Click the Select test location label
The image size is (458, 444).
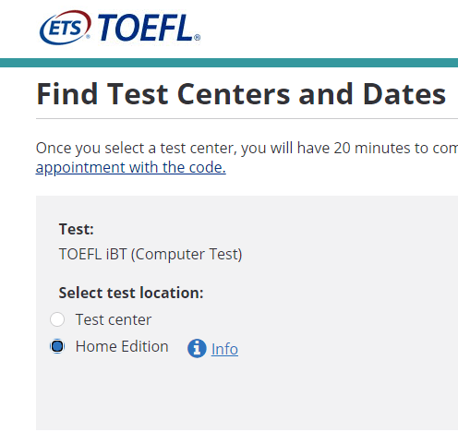tap(131, 293)
